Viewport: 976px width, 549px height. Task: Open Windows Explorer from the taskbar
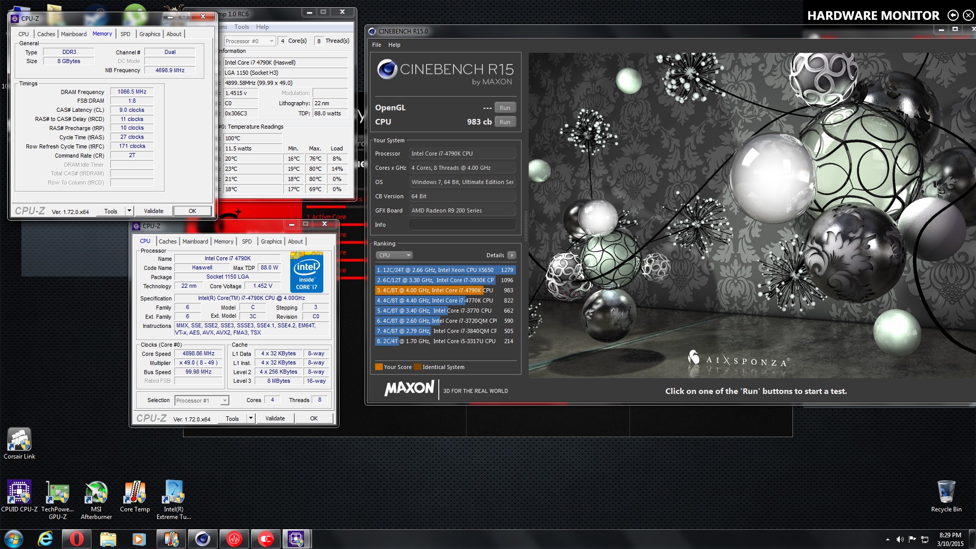[x=108, y=539]
